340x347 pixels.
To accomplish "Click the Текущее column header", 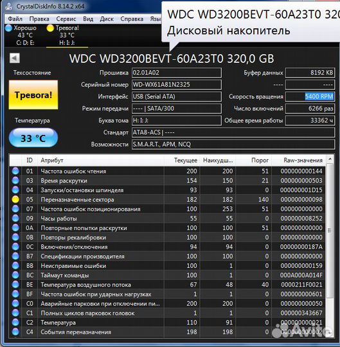I will click(x=182, y=160).
